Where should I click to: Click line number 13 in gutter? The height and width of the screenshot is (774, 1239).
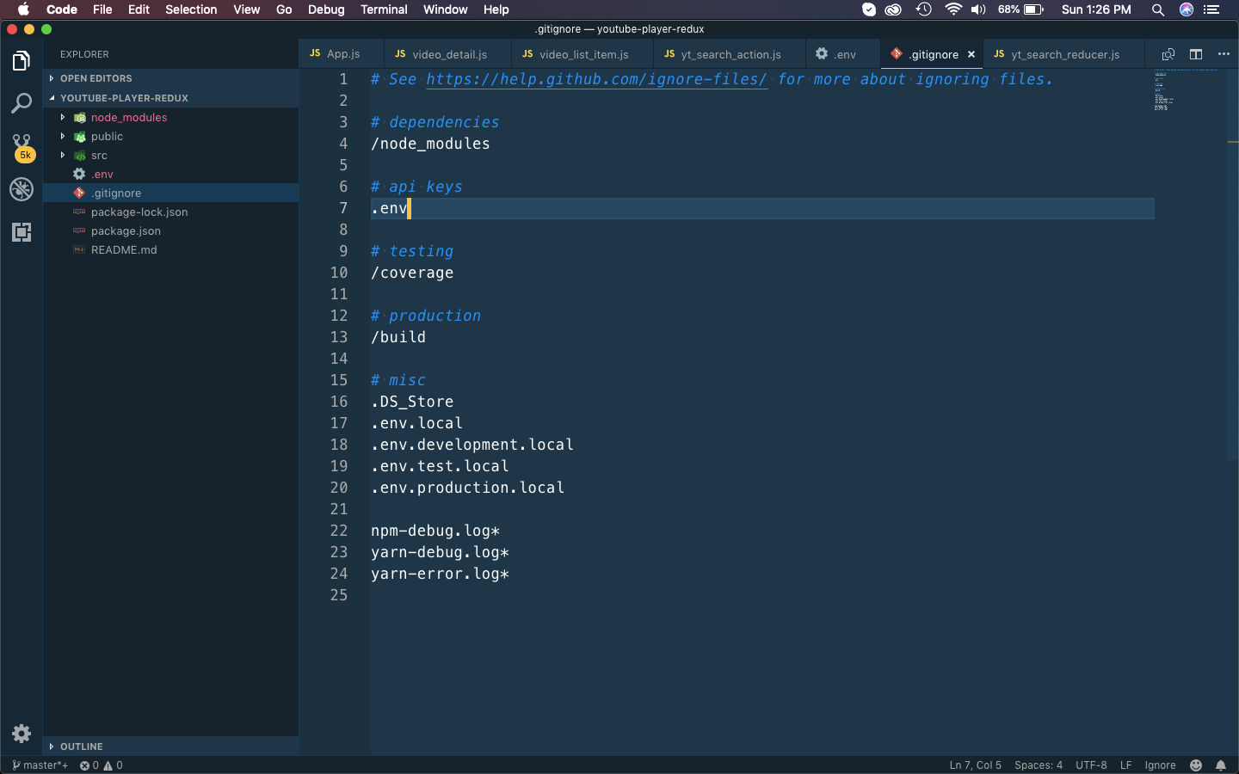coord(339,337)
